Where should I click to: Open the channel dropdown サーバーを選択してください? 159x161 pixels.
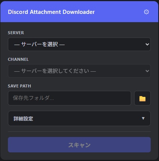coord(79,71)
